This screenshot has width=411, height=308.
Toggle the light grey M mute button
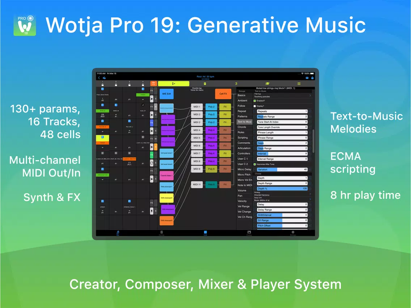[156, 107]
